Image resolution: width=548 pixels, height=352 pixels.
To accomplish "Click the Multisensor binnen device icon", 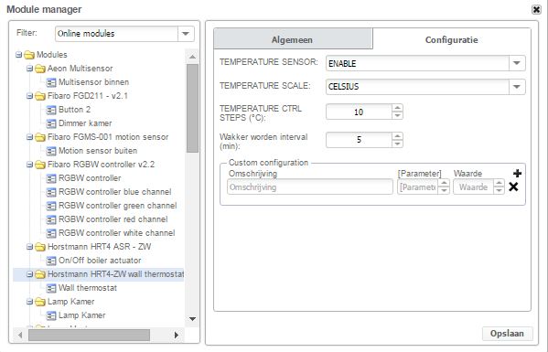I will [x=51, y=82].
